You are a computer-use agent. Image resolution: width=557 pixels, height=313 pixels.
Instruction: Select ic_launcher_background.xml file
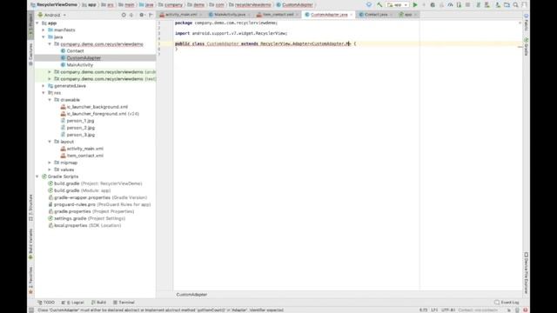pyautogui.click(x=97, y=107)
